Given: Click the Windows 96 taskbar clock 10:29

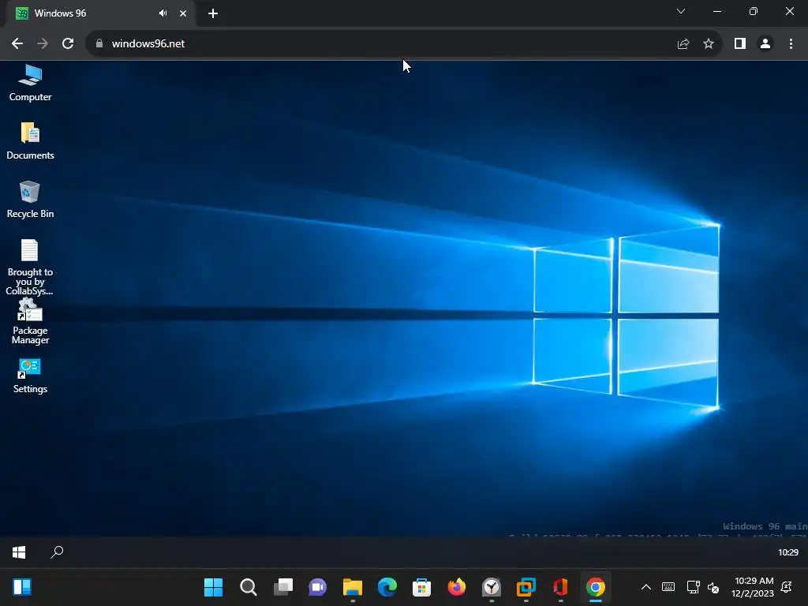Looking at the screenshot, I should point(788,552).
